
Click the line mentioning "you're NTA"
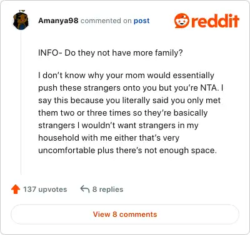click(131, 88)
